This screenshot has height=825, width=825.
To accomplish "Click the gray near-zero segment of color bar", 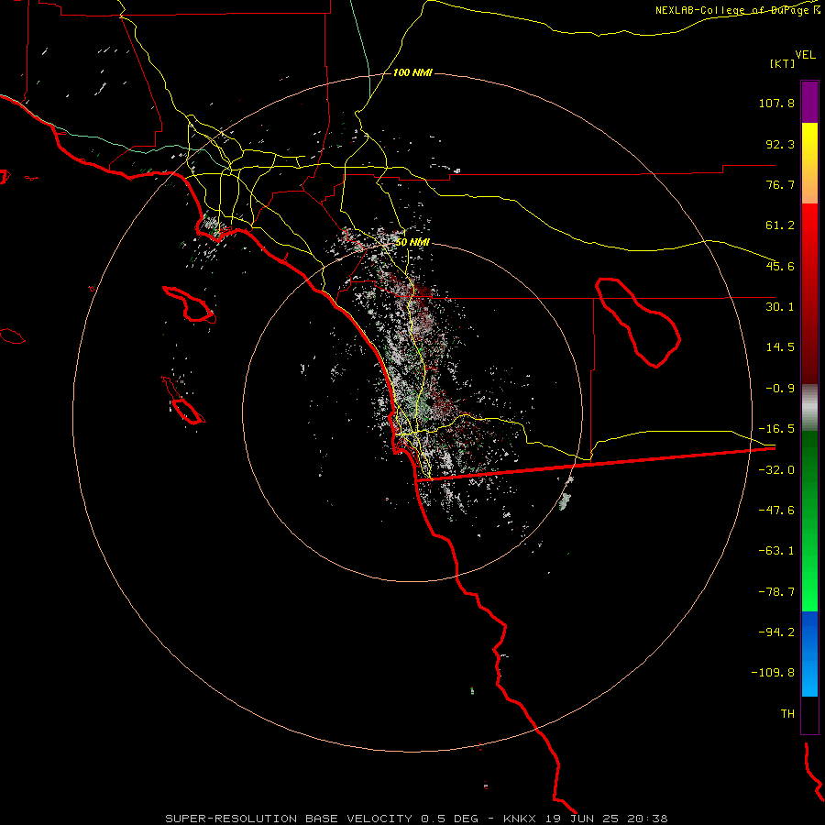I will coord(809,408).
